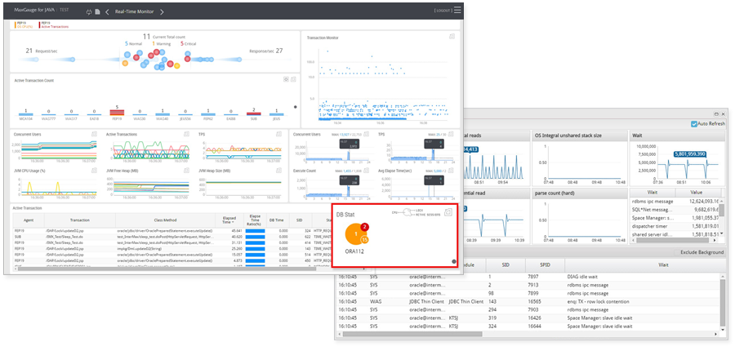This screenshot has height=351, width=735.
Task: Click the Value column header in Wait table
Action: [x=696, y=192]
